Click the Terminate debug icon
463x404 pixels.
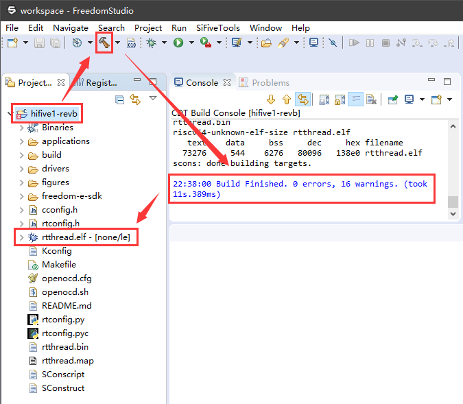click(x=385, y=43)
